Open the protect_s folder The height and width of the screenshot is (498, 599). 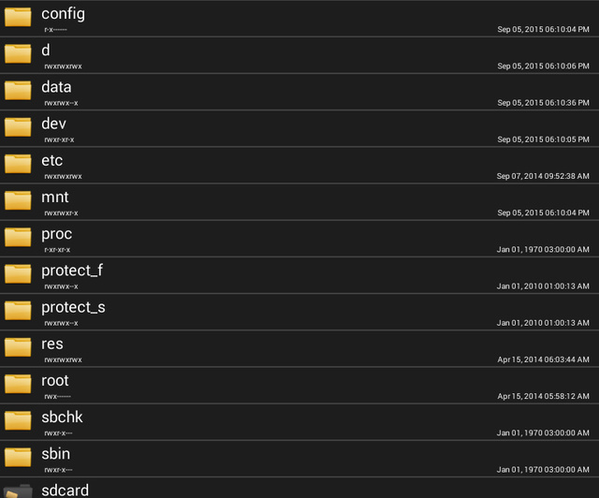73,307
